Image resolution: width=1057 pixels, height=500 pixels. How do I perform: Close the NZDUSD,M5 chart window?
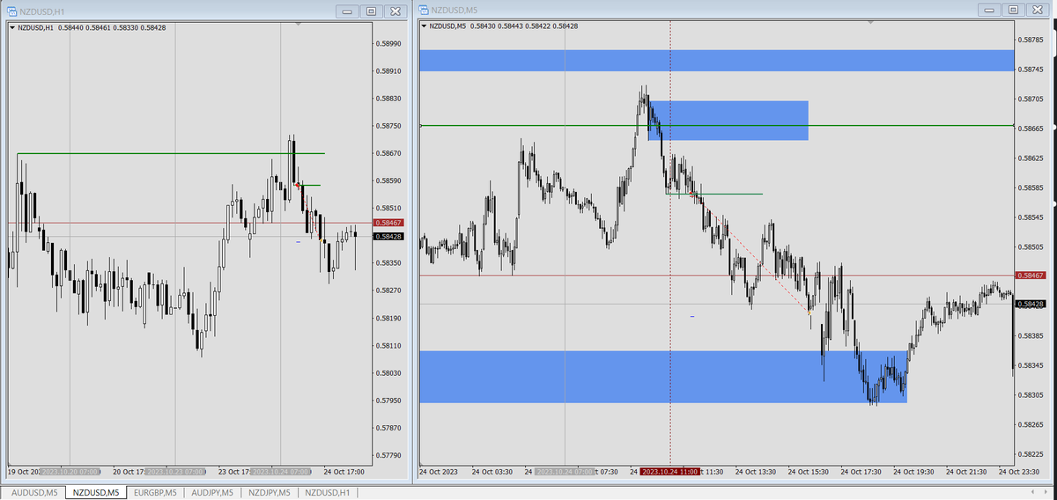[1037, 10]
